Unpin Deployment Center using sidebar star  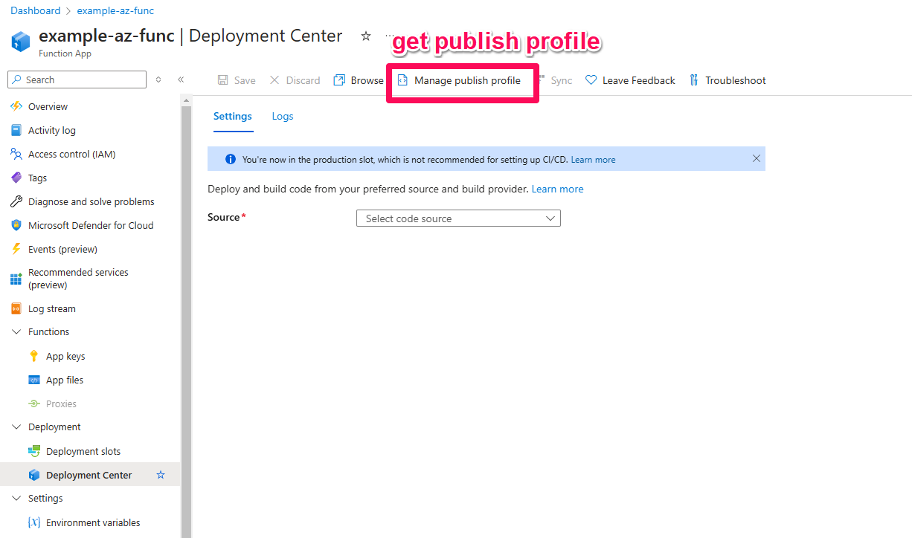[x=161, y=475]
